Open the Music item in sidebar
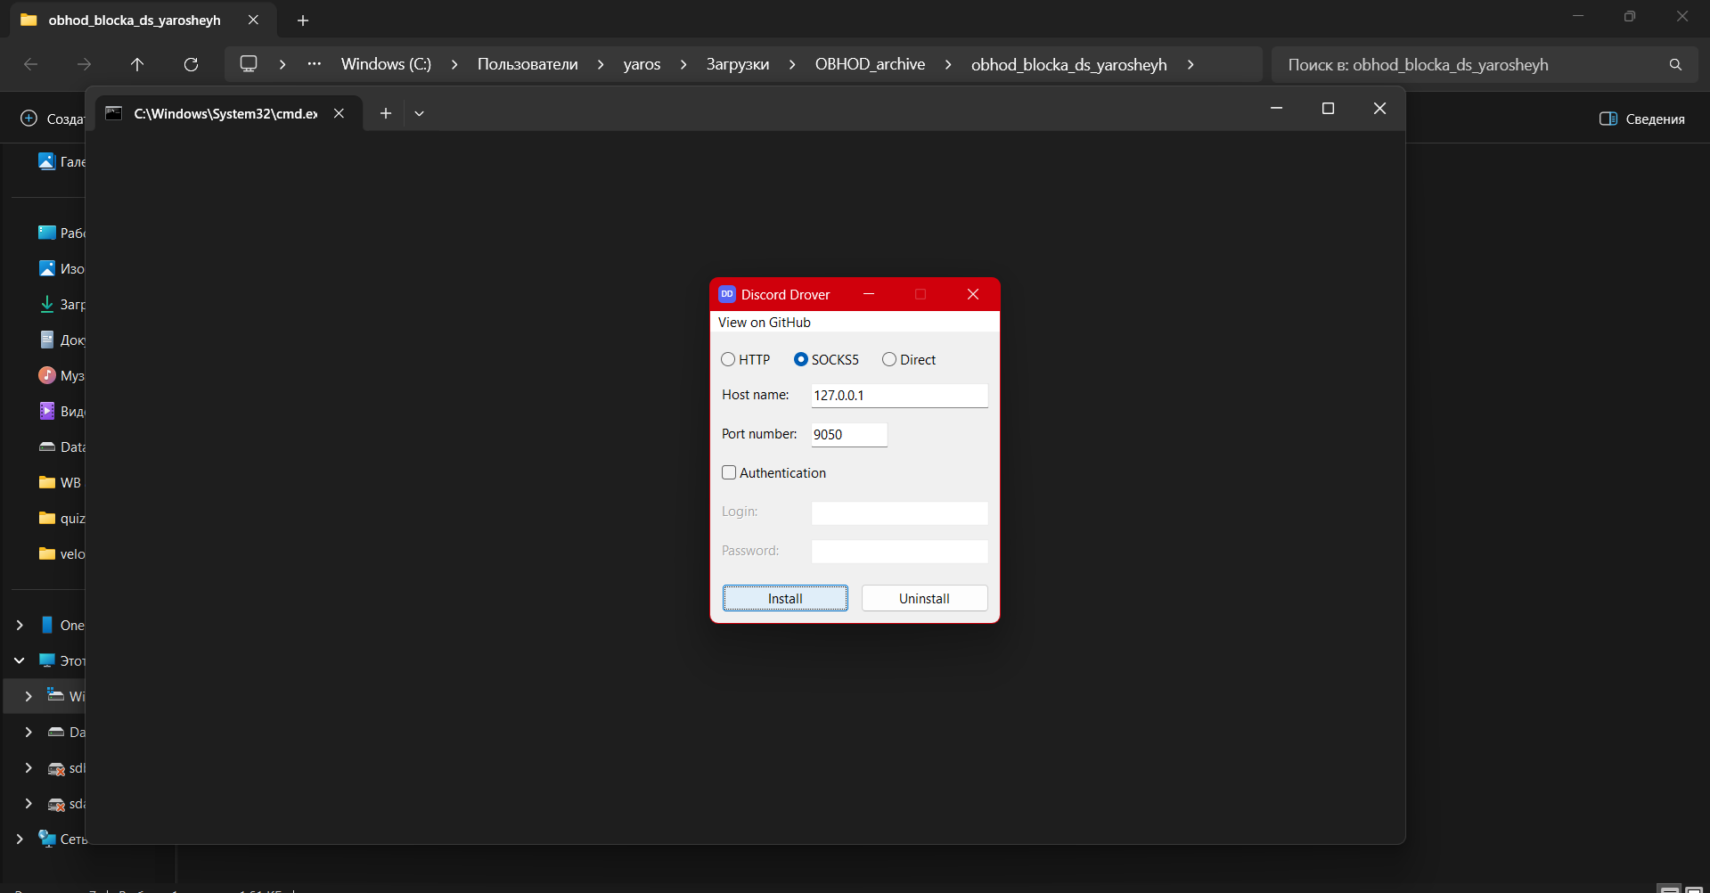 coord(61,375)
